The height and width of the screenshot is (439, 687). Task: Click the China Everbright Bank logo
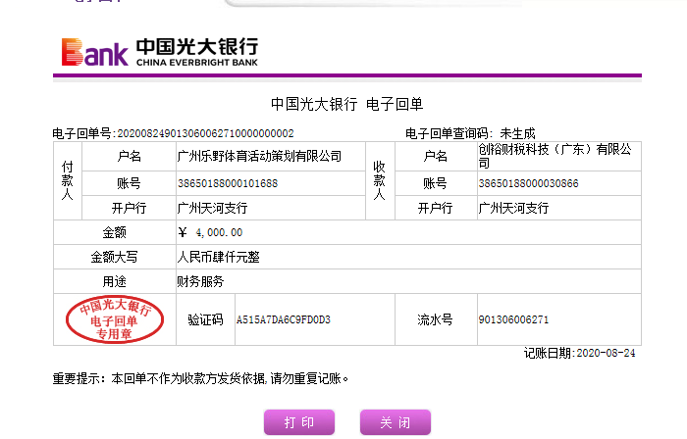(160, 52)
